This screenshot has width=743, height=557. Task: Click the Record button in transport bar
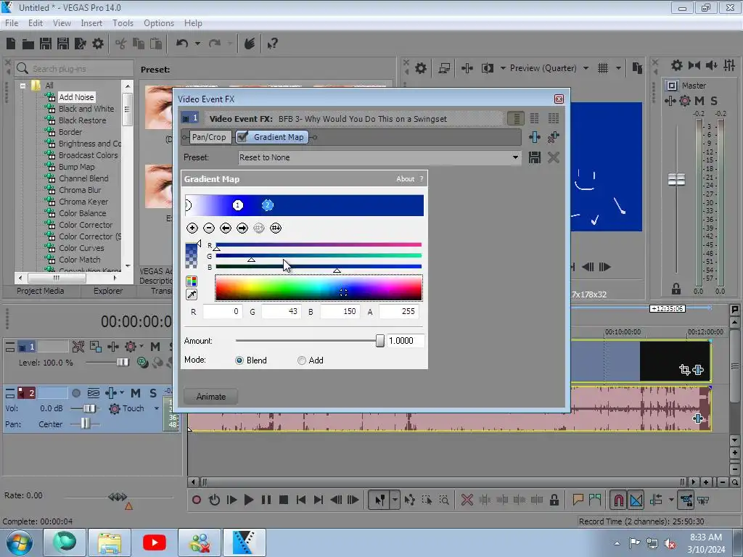point(196,500)
